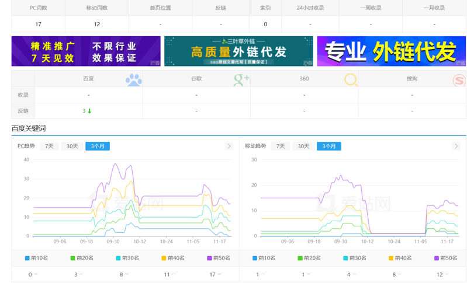Go to next PC趋势 chart arrow

click(x=229, y=146)
